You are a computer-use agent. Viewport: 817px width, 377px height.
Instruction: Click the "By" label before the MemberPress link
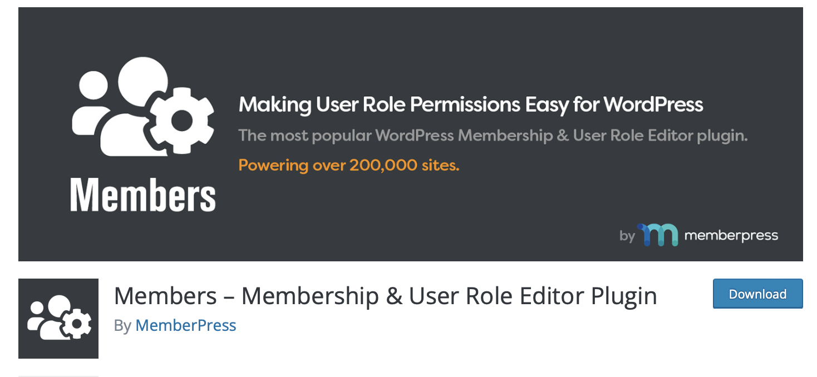point(122,325)
